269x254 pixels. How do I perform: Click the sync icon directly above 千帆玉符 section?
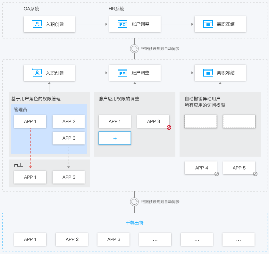coord(134,202)
